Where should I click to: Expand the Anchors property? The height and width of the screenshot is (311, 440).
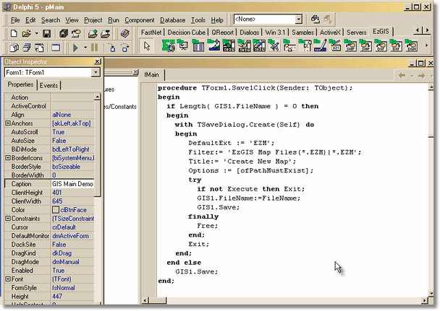tap(8, 123)
